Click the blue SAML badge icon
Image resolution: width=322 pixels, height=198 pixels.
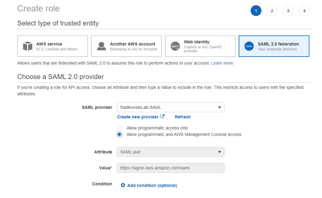[x=249, y=46]
